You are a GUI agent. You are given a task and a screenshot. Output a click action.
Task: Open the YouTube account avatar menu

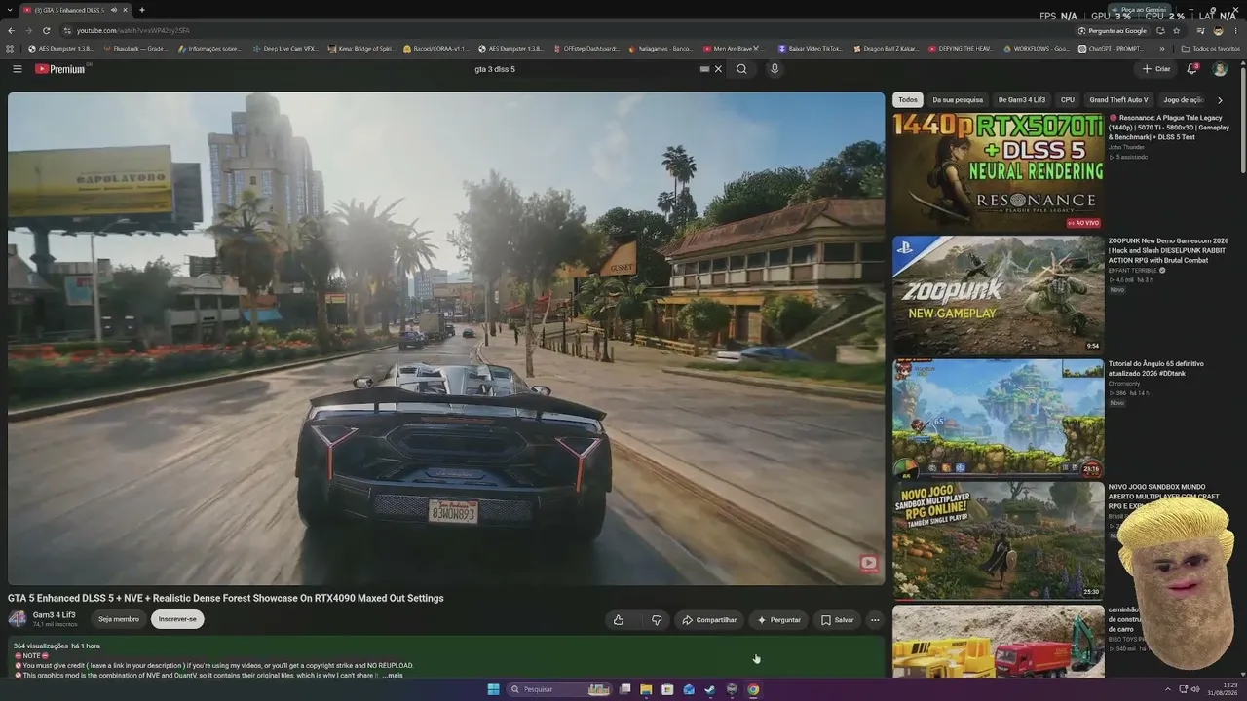(1220, 69)
